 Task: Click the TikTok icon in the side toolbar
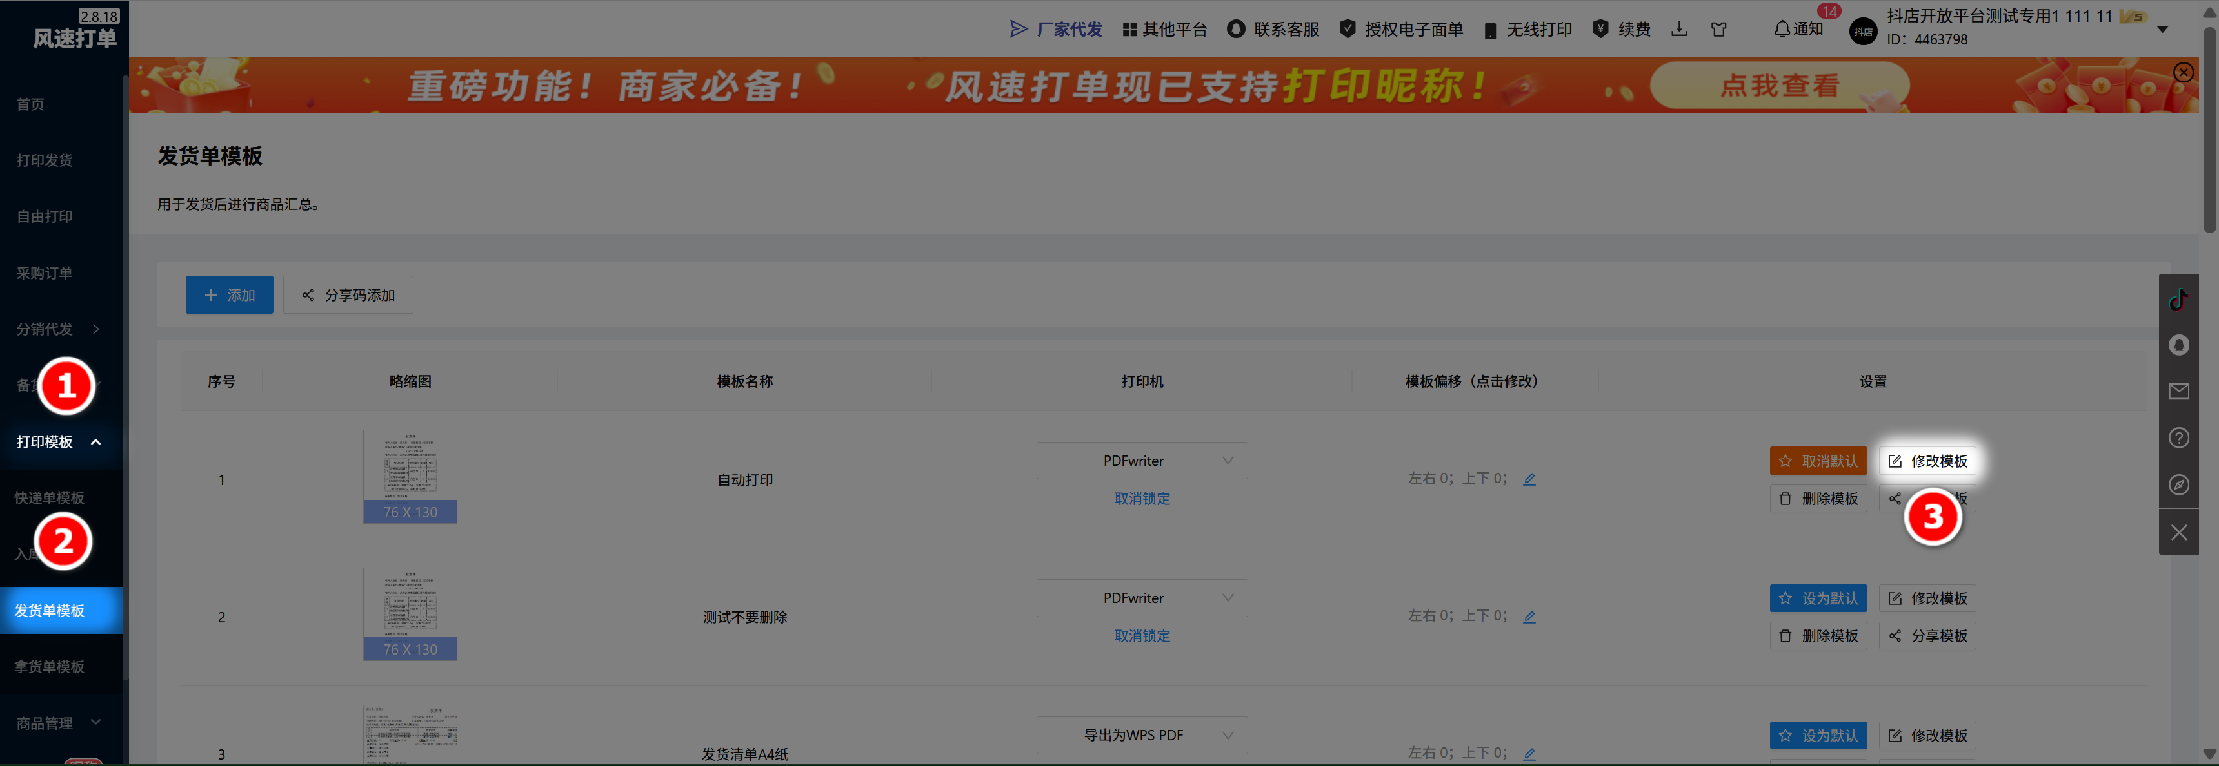coord(2178,299)
